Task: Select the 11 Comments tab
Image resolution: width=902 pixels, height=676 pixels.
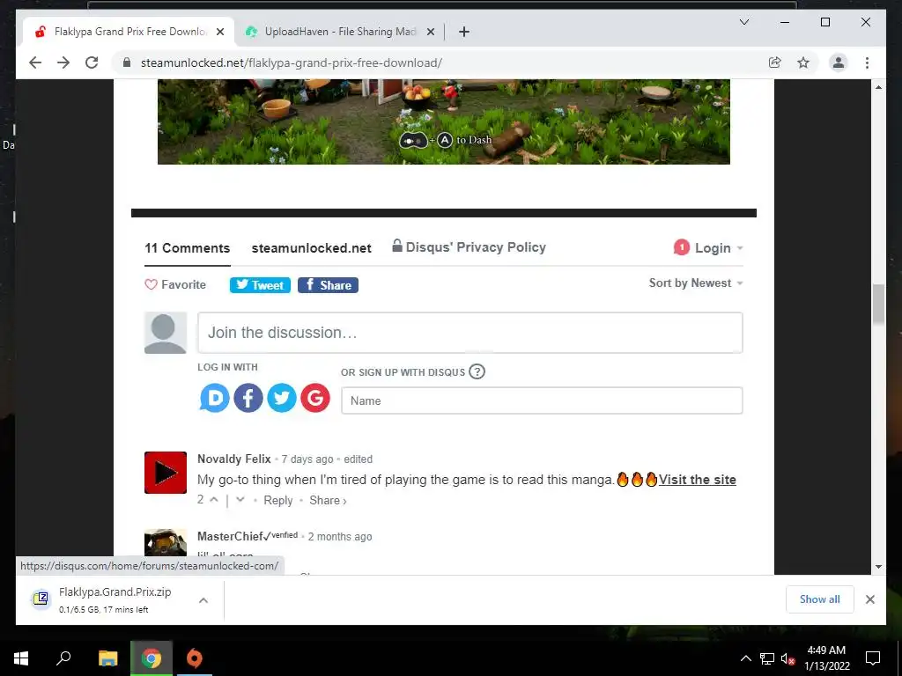Action: (187, 248)
